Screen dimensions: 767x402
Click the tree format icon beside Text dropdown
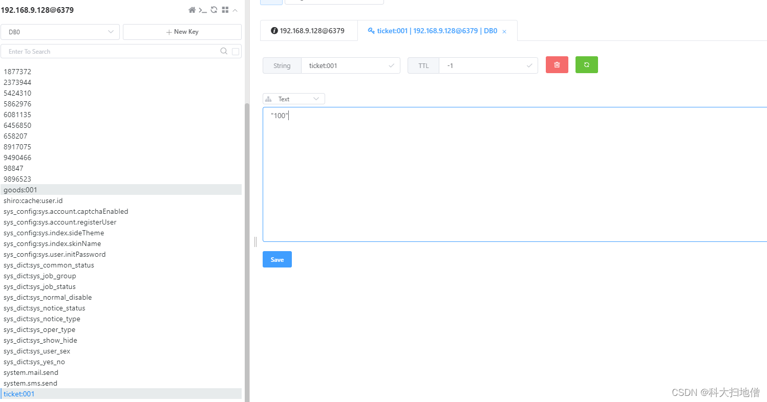[268, 98]
